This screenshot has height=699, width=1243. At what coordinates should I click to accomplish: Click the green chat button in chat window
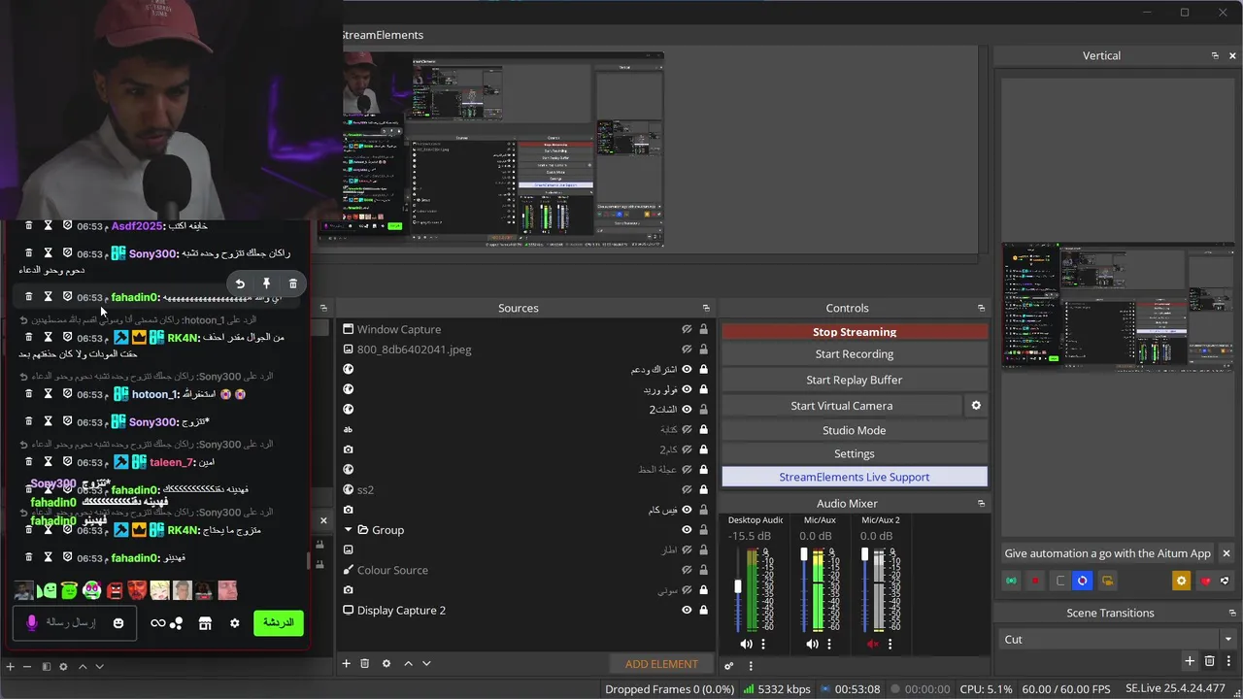[x=279, y=622]
